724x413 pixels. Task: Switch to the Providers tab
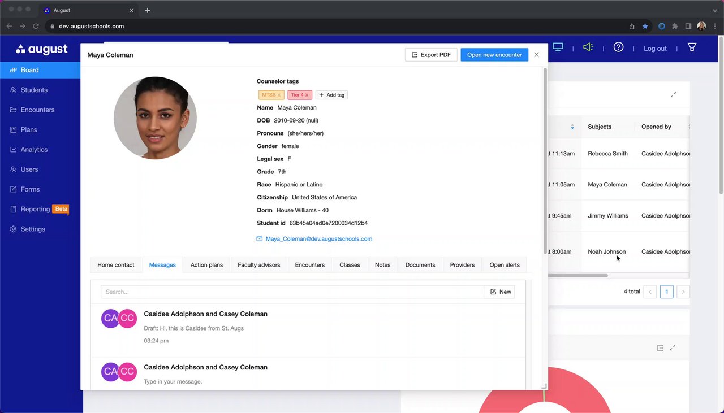coord(462,265)
